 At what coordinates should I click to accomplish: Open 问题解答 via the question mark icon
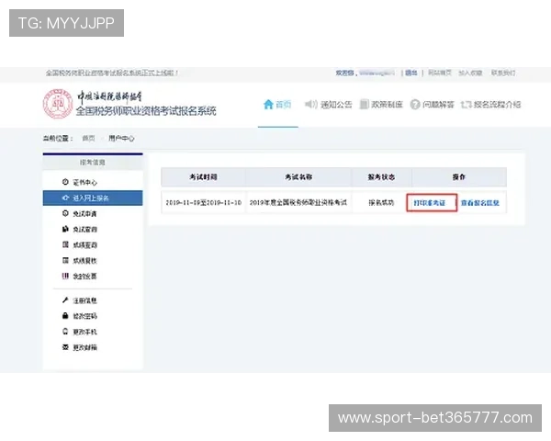[415, 105]
